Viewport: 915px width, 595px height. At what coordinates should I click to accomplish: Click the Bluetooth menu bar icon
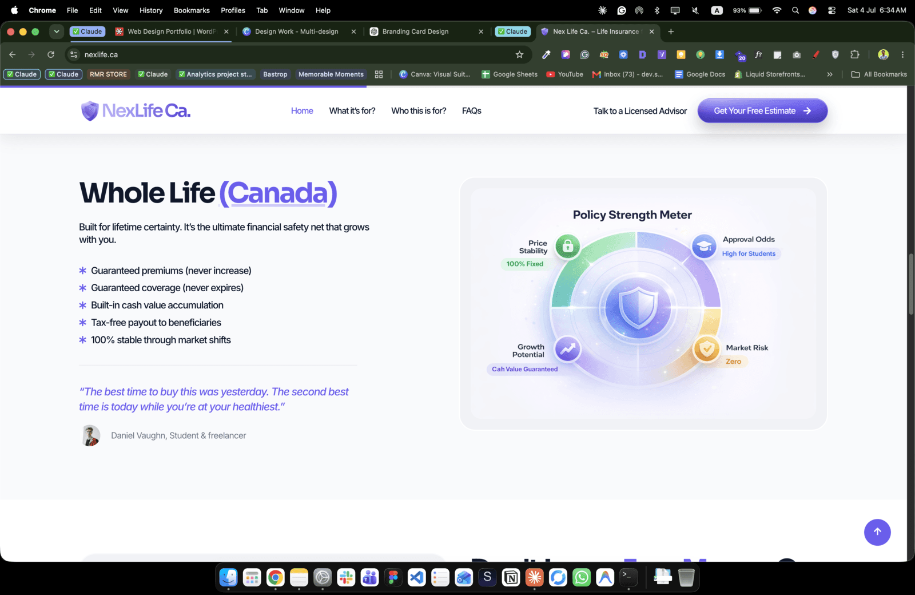pyautogui.click(x=657, y=10)
